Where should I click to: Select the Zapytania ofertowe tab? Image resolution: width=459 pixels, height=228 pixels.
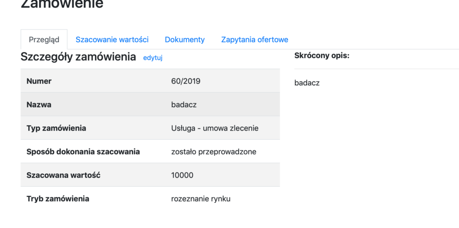[255, 39]
